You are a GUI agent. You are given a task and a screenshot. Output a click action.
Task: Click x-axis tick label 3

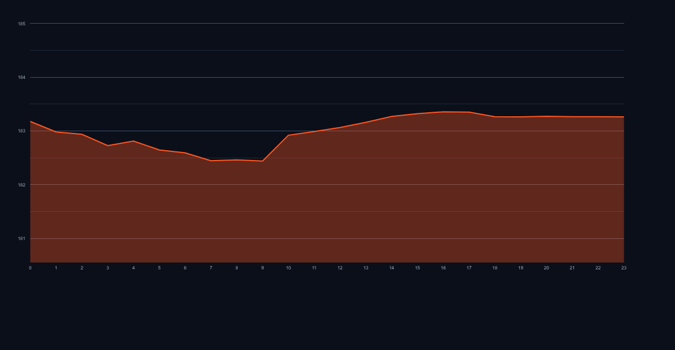click(x=108, y=268)
